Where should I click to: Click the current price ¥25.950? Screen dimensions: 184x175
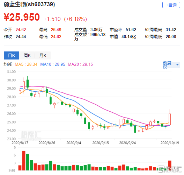click(22, 17)
